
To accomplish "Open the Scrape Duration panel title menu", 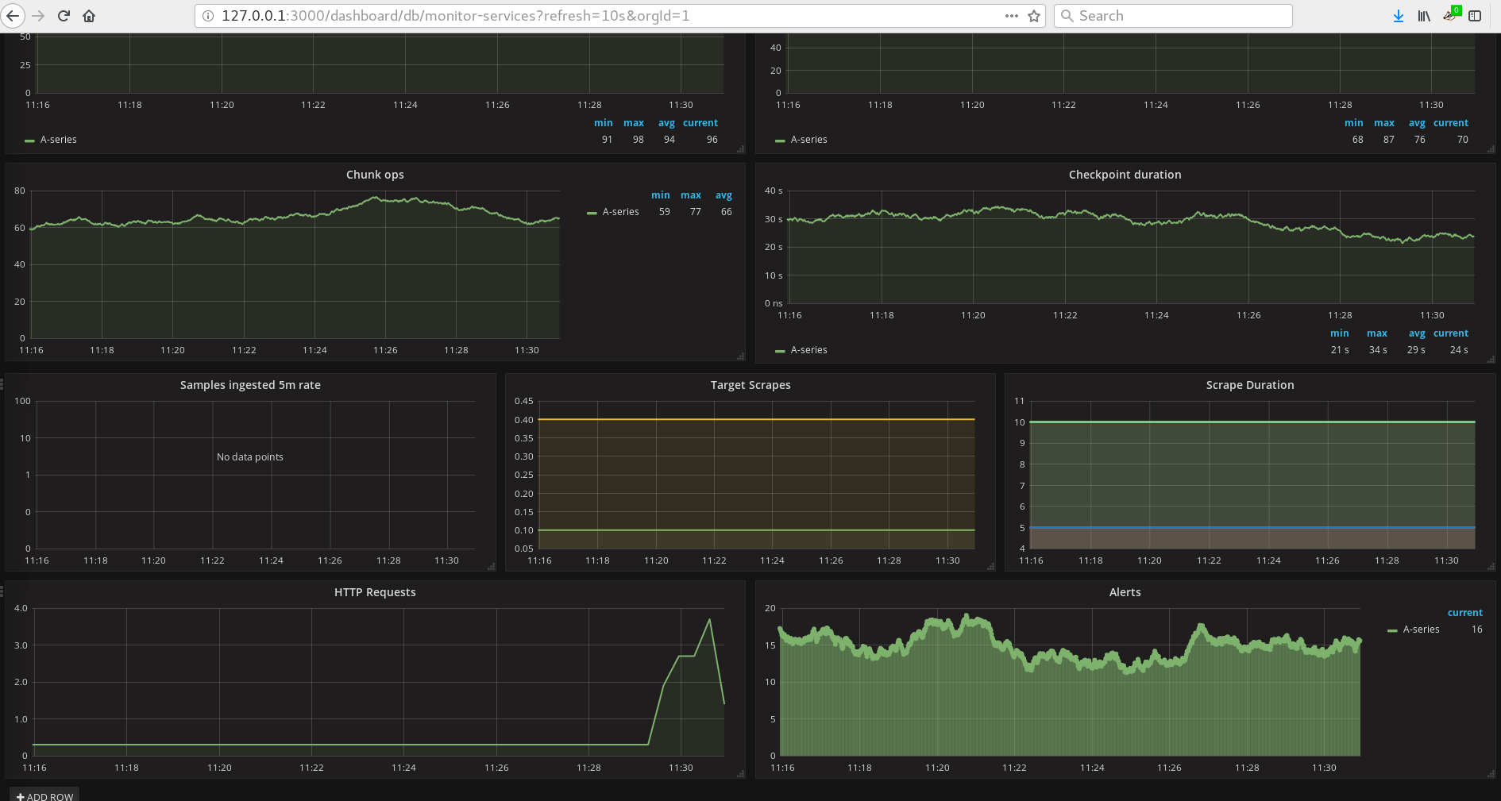I will click(x=1249, y=385).
